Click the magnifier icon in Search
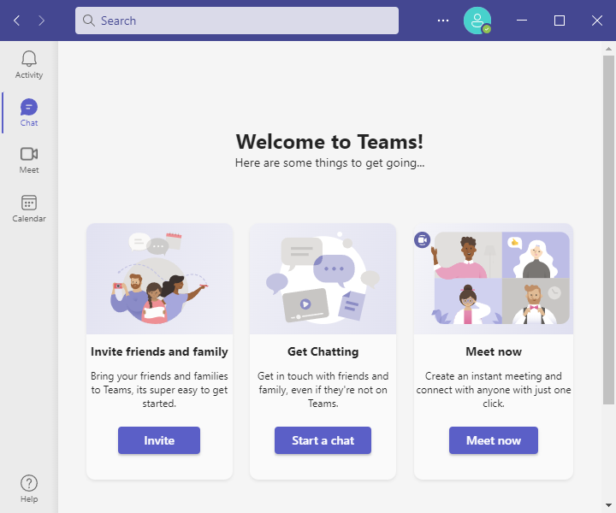Screen dimensions: 616x513 click(x=89, y=21)
